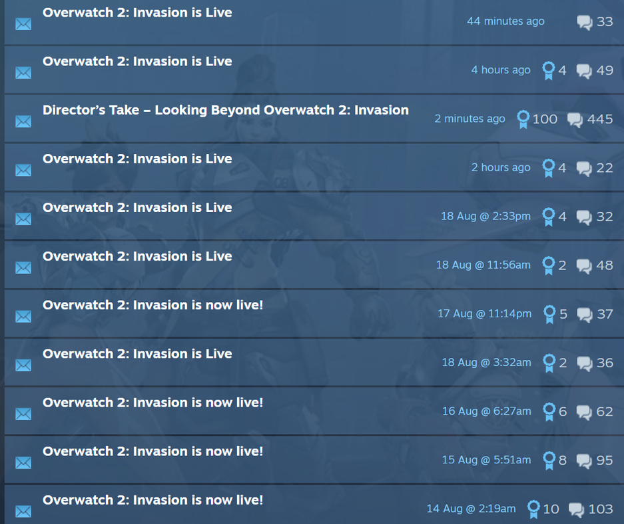Open the Invasion is now live! thread dated 16 Aug

tap(153, 403)
